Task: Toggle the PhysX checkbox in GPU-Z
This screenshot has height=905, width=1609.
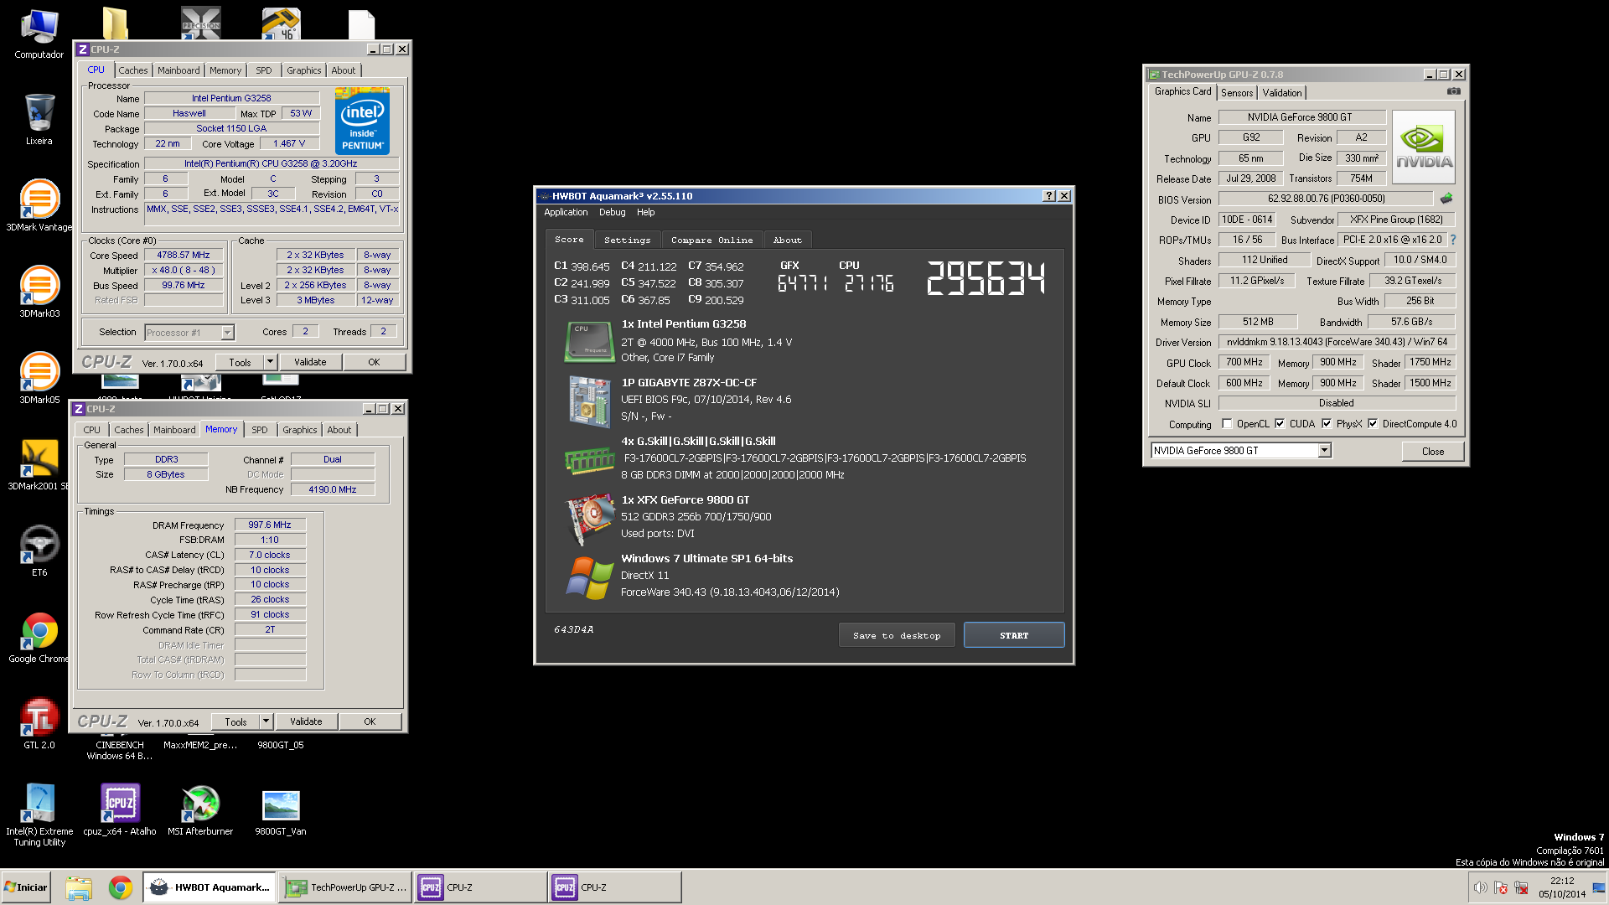Action: pyautogui.click(x=1327, y=423)
